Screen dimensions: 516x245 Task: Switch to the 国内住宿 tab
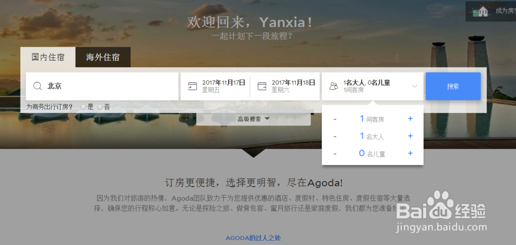(48, 57)
